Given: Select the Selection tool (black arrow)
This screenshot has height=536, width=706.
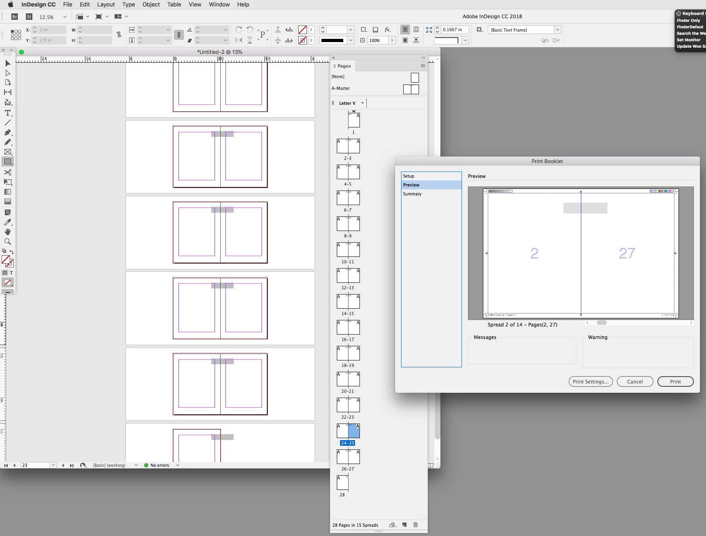Looking at the screenshot, I should [x=8, y=63].
